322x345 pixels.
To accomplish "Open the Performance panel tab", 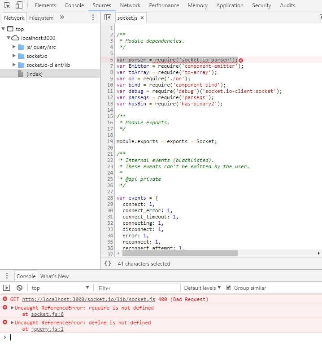I will click(x=164, y=5).
